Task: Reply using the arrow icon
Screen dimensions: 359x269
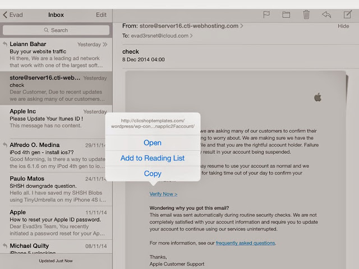Action: 326,15
